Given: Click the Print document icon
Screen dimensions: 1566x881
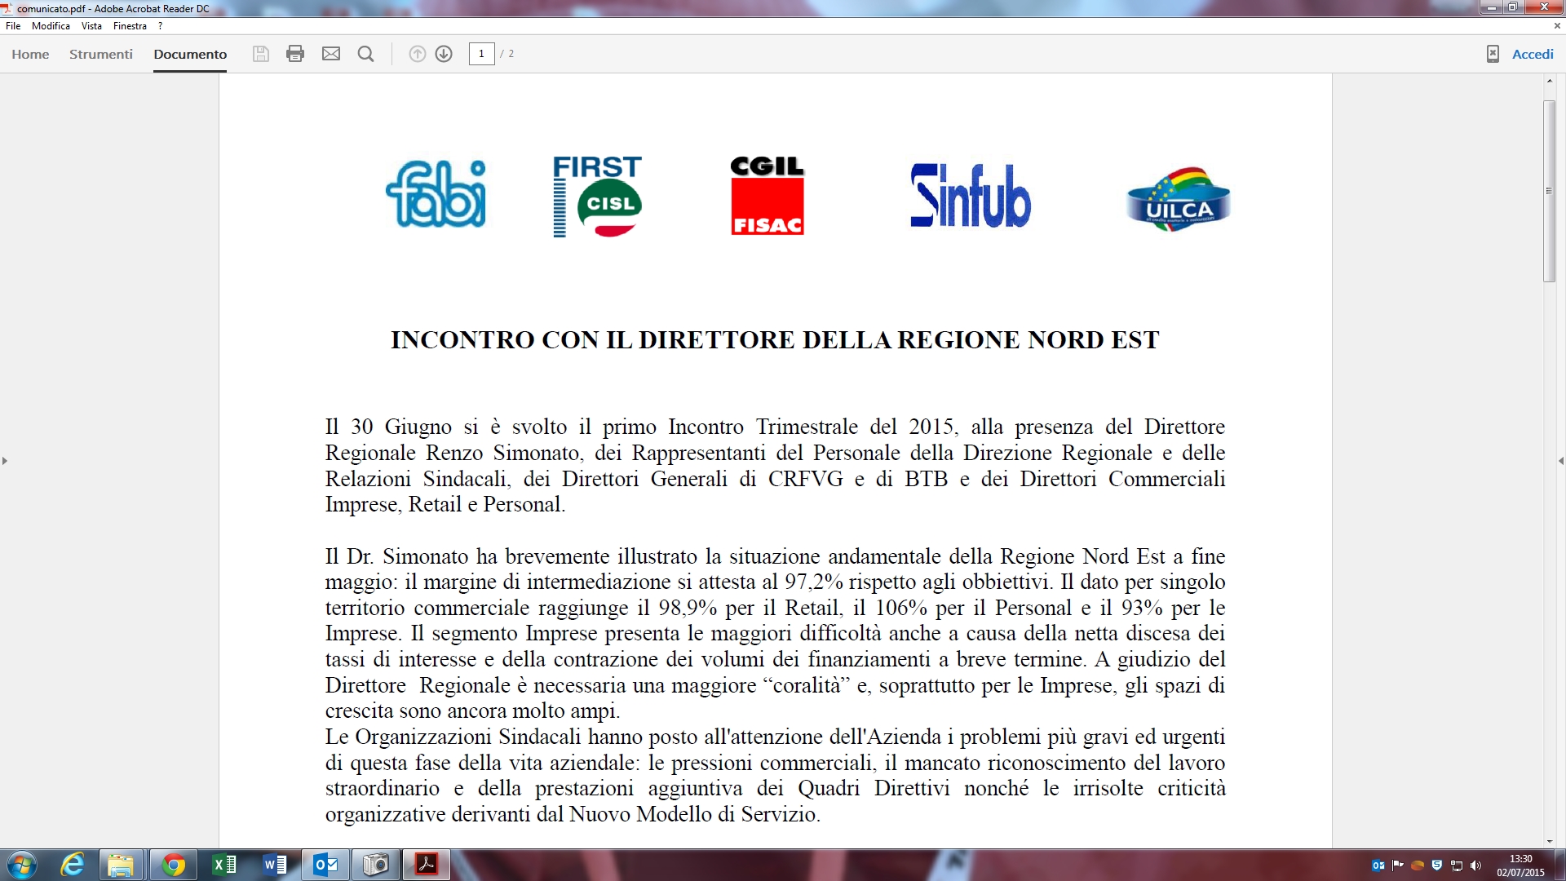Looking at the screenshot, I should (x=295, y=54).
